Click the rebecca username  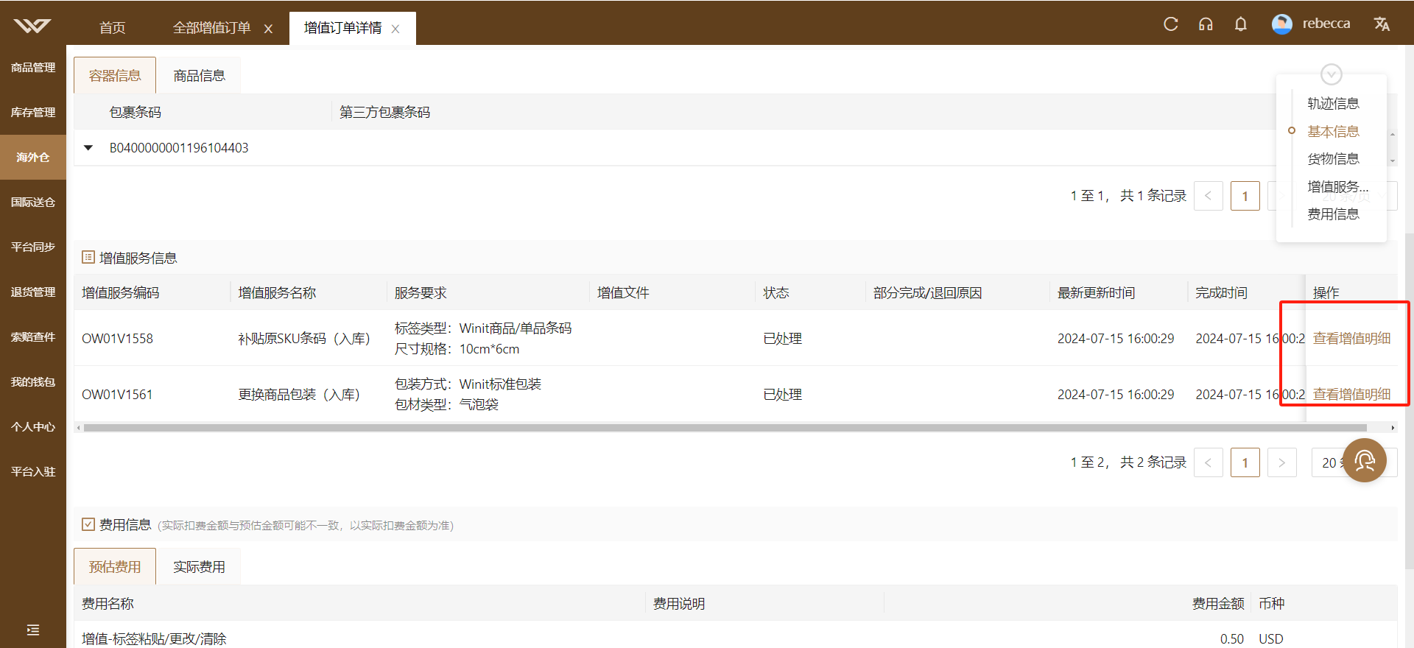pos(1326,24)
